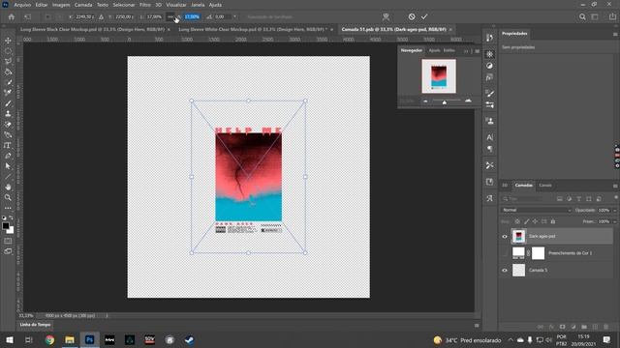Toggle lock all padlock icon
The image size is (620, 348).
pos(553,221)
